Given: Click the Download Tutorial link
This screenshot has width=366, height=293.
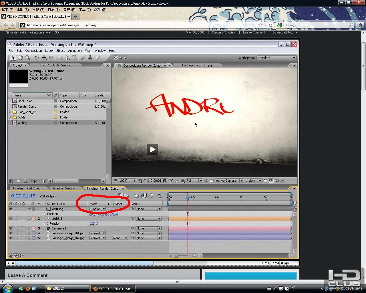Looking at the screenshot, I should coord(285,32).
